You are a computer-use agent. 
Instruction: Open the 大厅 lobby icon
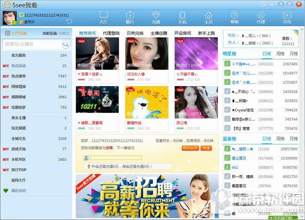coord(103,18)
